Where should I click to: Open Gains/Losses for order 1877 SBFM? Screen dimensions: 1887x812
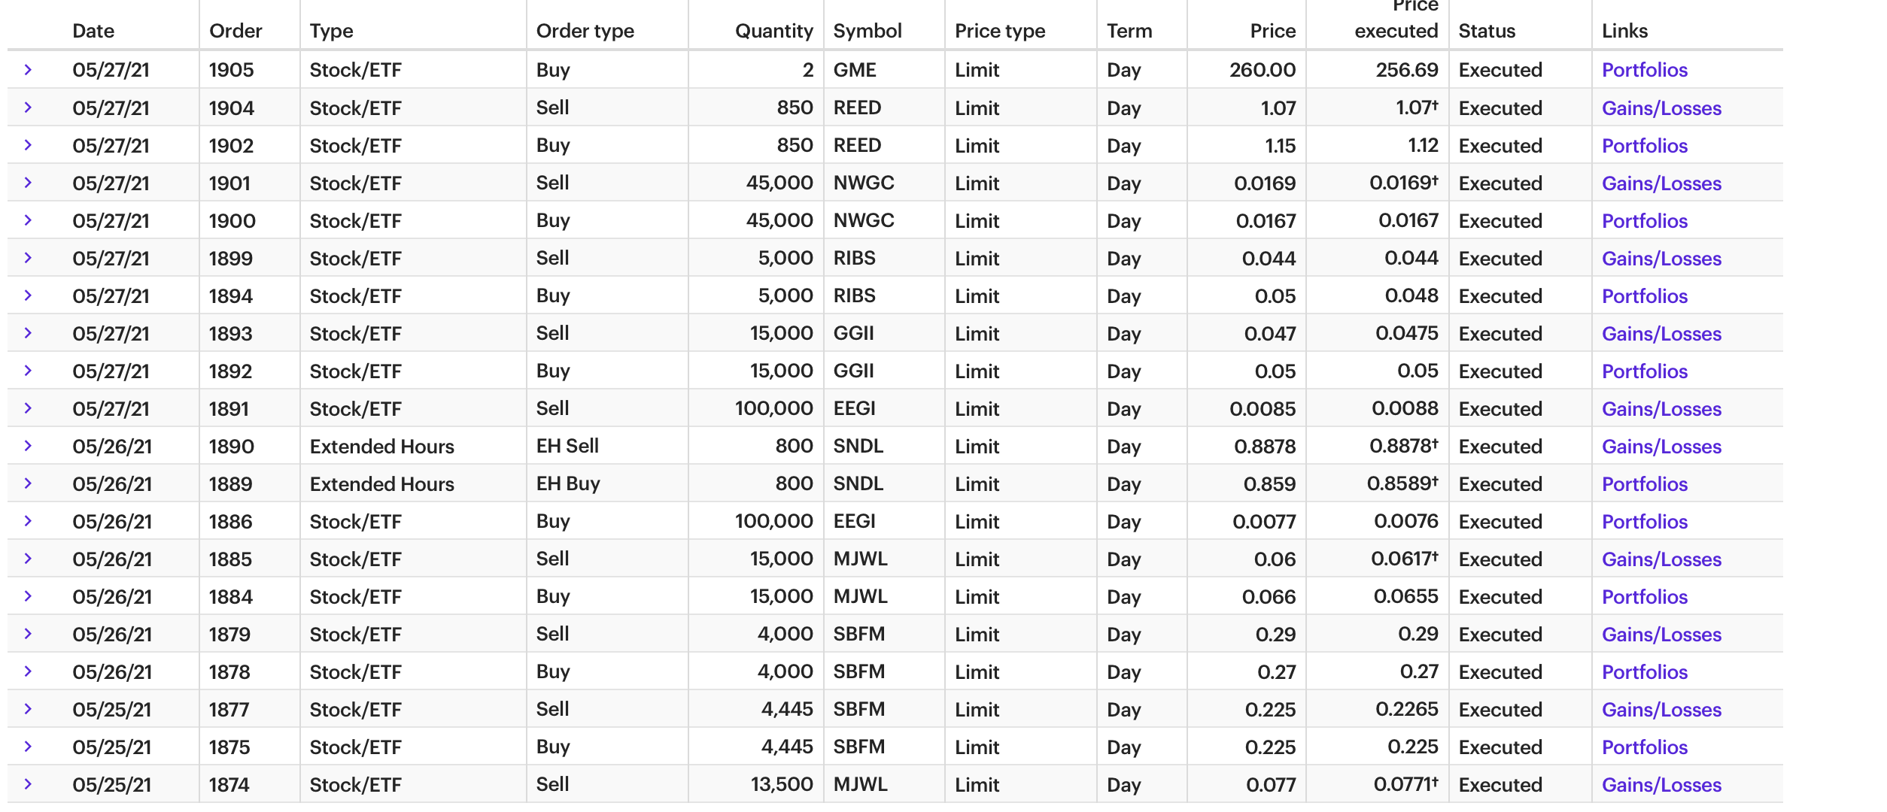click(x=1661, y=710)
